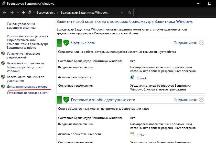This screenshot has height=143, width=216.
Task: Open recent locations dropdown arrow
Action: pos(18,13)
